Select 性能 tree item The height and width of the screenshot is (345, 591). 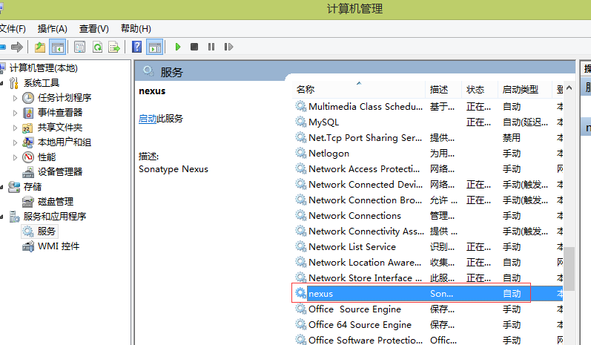pos(47,157)
